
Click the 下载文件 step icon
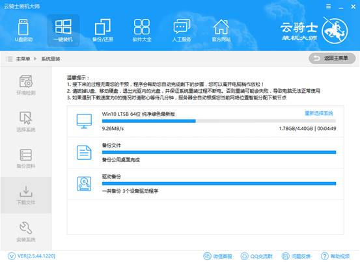(x=26, y=191)
